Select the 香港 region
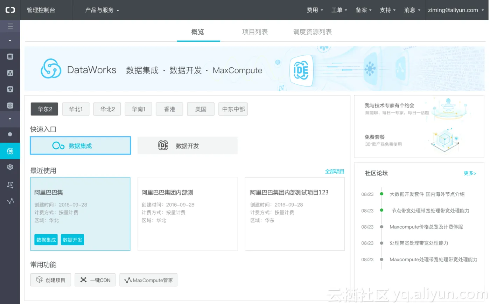The height and width of the screenshot is (304, 490). coord(169,109)
